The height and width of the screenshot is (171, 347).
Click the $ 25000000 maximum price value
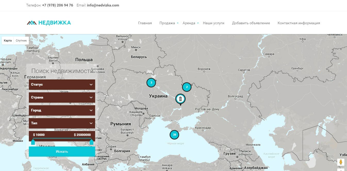[82, 135]
